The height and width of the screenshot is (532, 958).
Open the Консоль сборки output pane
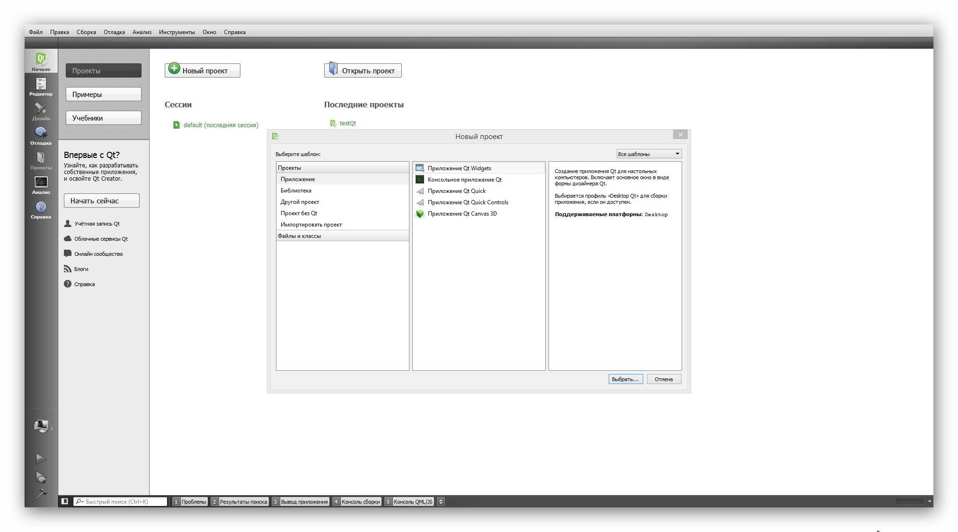(357, 501)
